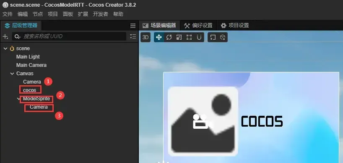Image resolution: width=343 pixels, height=163 pixels.
Task: Collapse the scene root node
Action: pyautogui.click(x=5, y=48)
